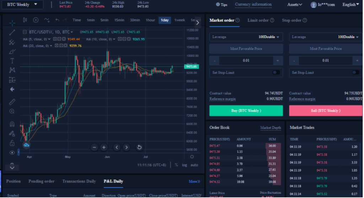Toggle magnet mode in drawing toolbar
This screenshot has width=364, height=198.
click(x=12, y=124)
